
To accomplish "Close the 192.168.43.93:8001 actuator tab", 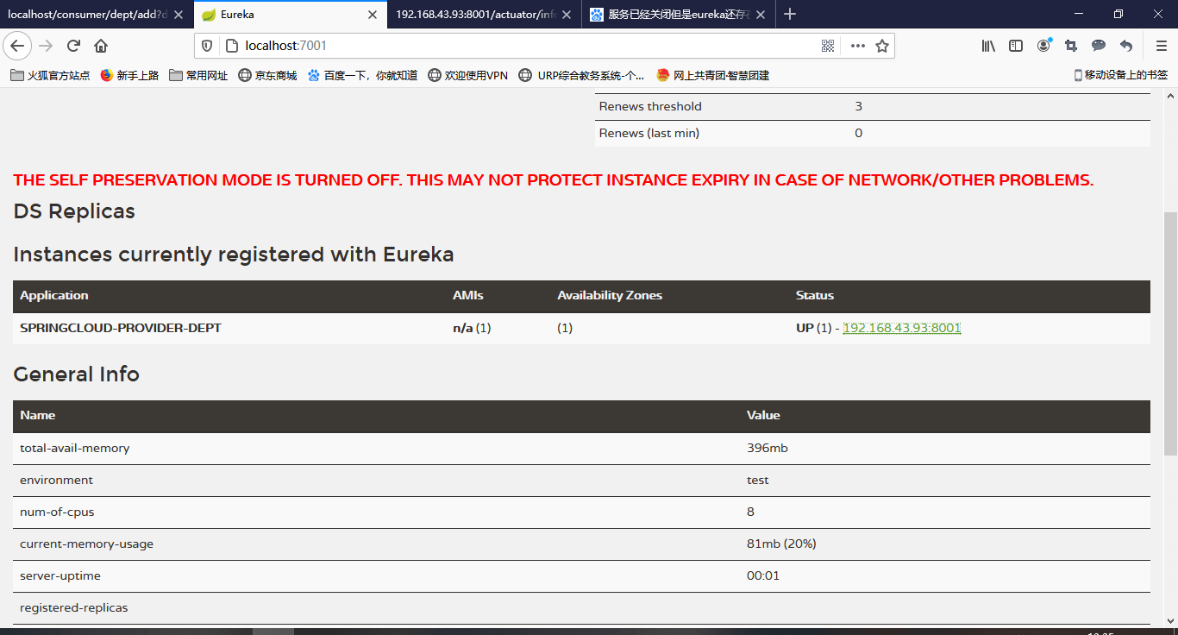I will 566,15.
